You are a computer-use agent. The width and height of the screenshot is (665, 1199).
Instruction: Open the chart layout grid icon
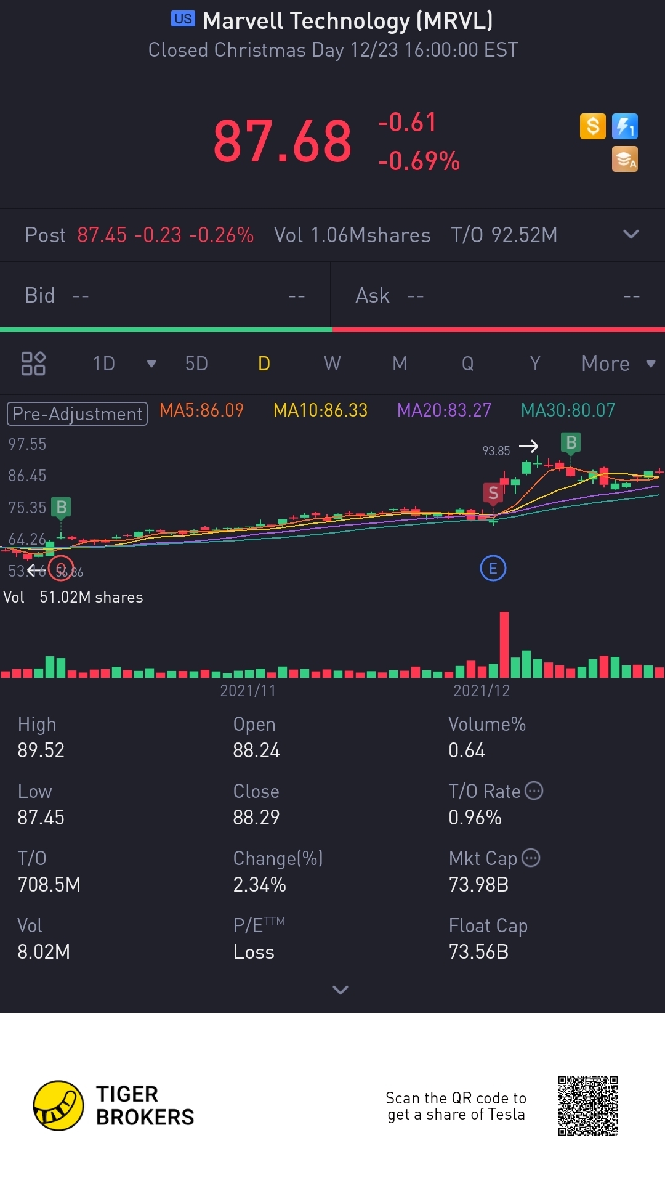[x=33, y=364]
